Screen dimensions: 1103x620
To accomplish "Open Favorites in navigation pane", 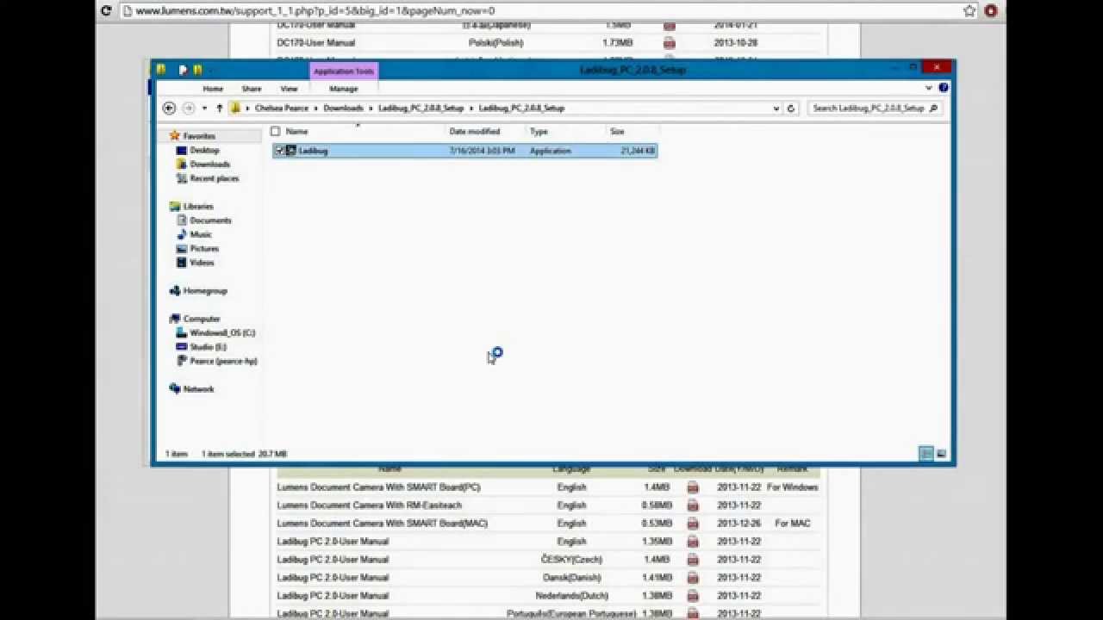I will tap(198, 136).
